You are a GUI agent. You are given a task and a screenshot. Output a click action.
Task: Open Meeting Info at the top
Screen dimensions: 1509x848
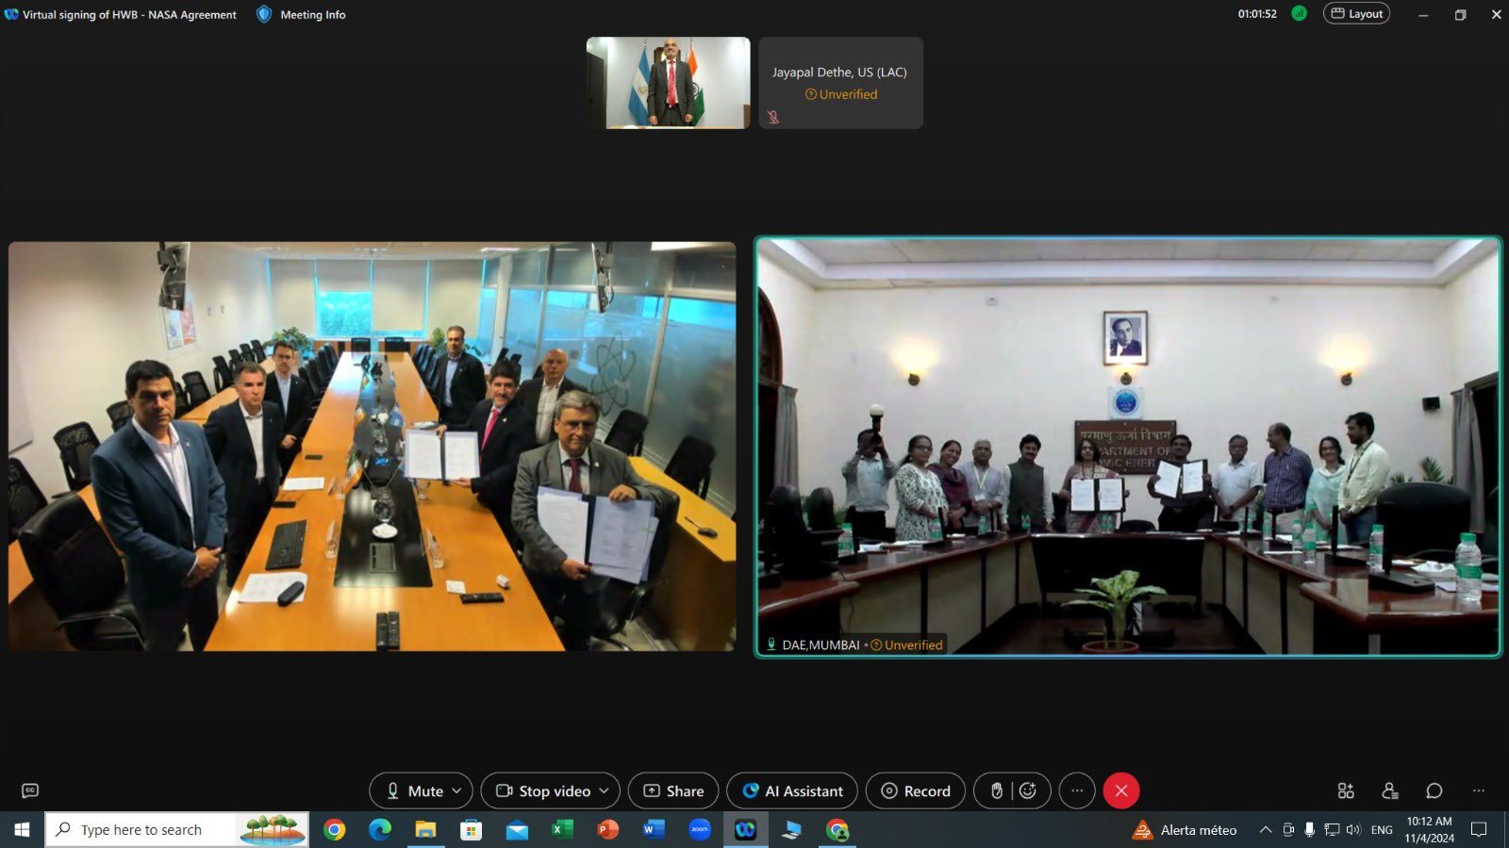click(302, 14)
